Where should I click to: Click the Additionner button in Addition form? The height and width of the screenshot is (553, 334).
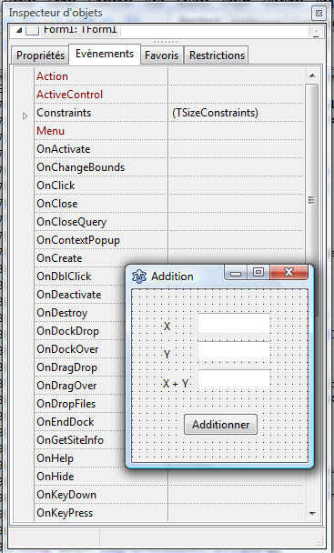pos(220,425)
